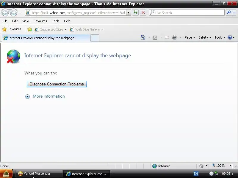This screenshot has height=178, width=238.
Task: Expand the Home button dropdown arrow
Action: [149, 37]
